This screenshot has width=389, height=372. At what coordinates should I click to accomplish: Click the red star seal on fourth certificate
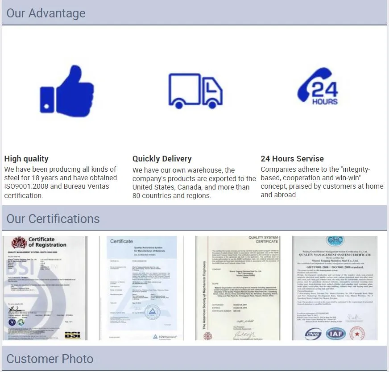click(x=356, y=332)
